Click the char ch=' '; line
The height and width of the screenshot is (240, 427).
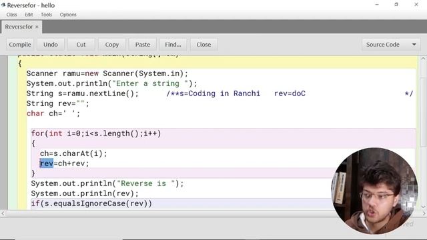pyautogui.click(x=53, y=113)
